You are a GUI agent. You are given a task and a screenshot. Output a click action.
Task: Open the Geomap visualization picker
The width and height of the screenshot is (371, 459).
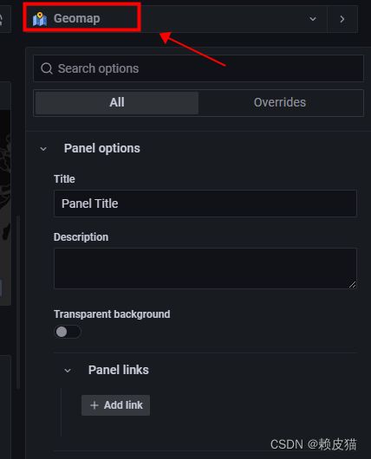point(175,19)
